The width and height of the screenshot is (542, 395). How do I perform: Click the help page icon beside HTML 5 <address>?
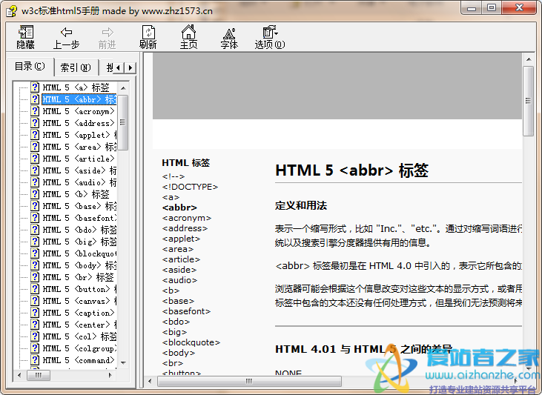point(35,123)
